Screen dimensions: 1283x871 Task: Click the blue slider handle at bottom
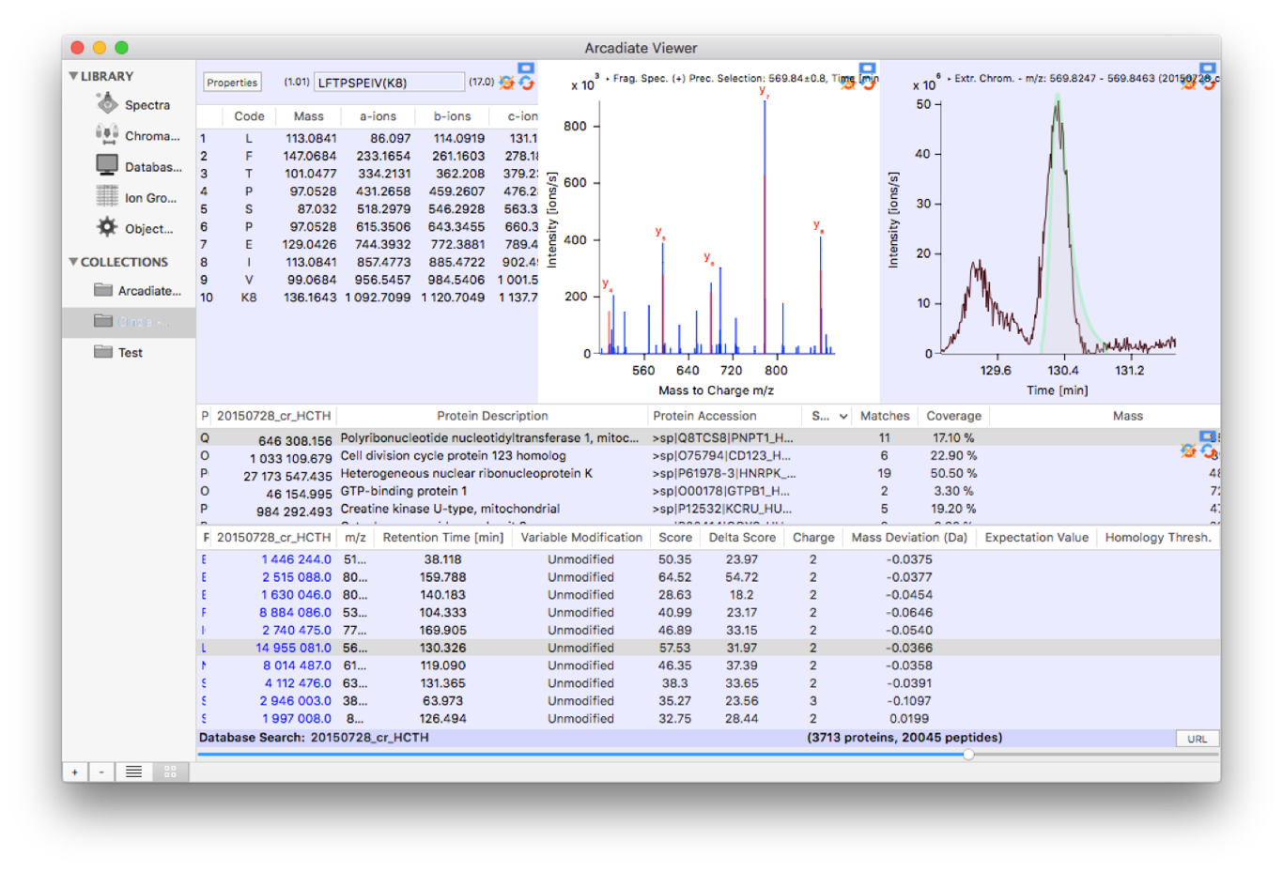coord(968,754)
